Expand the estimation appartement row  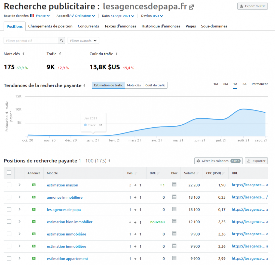pyautogui.click(x=19, y=258)
